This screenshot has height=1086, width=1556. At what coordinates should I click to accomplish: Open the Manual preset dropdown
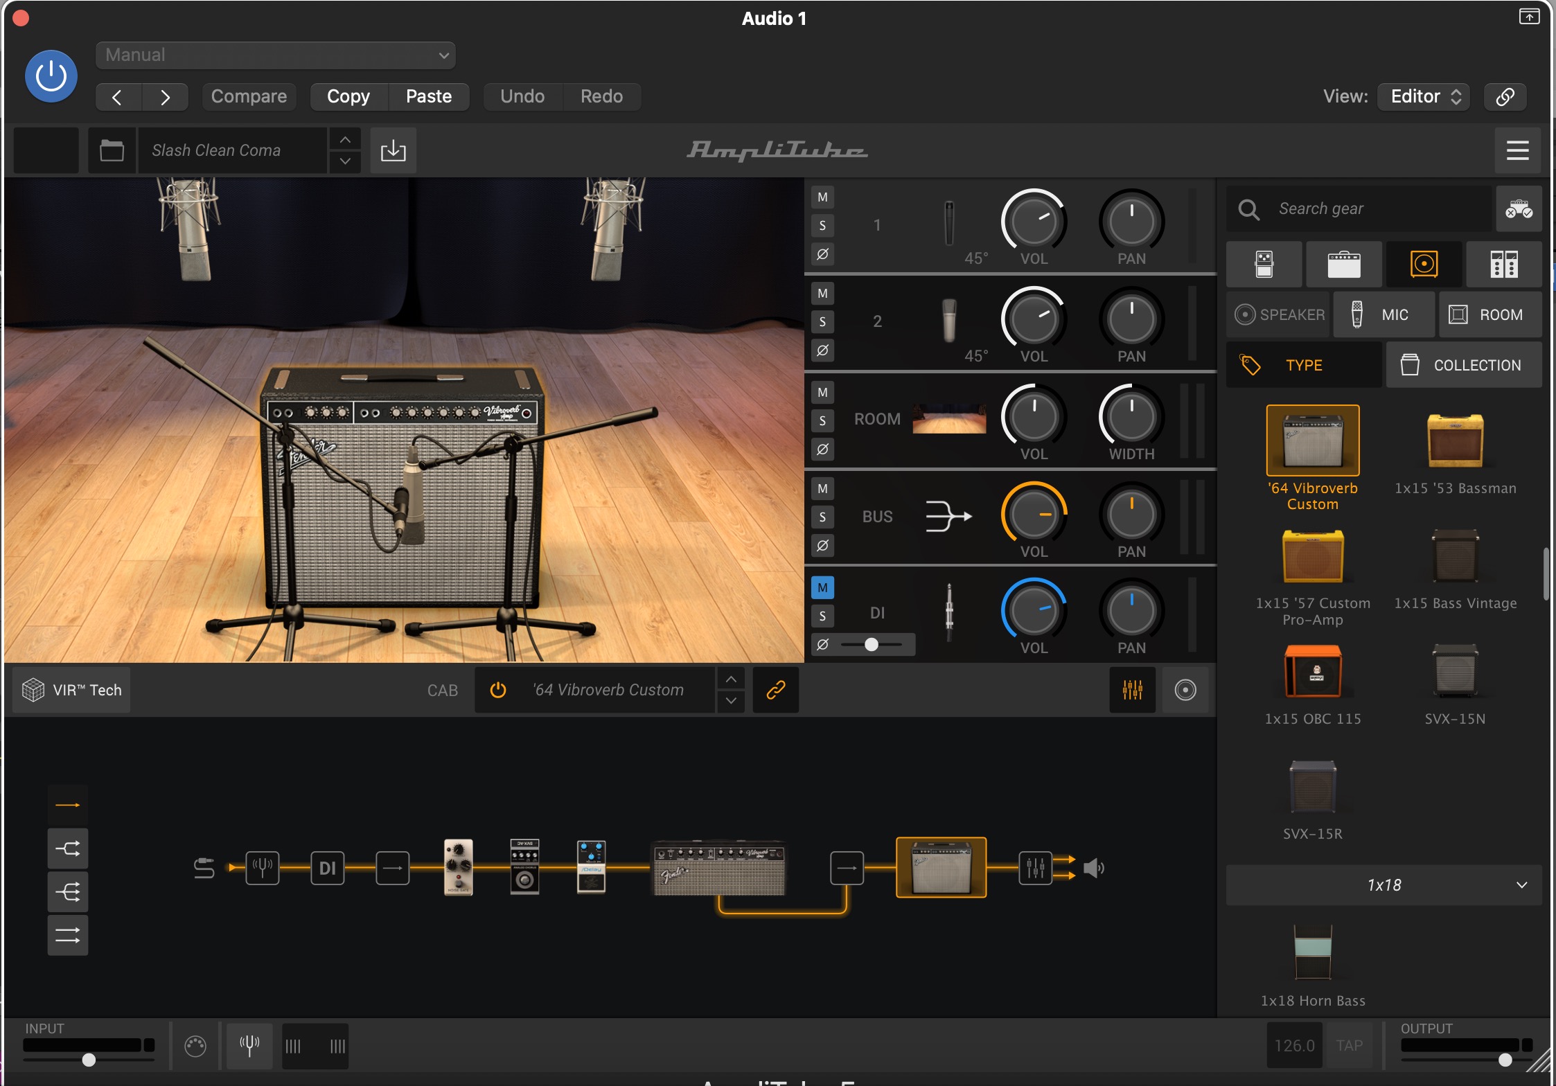(x=276, y=55)
